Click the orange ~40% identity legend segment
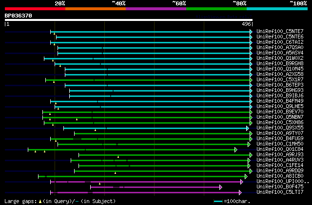This screenshot has height=205, width=312. [96, 9]
